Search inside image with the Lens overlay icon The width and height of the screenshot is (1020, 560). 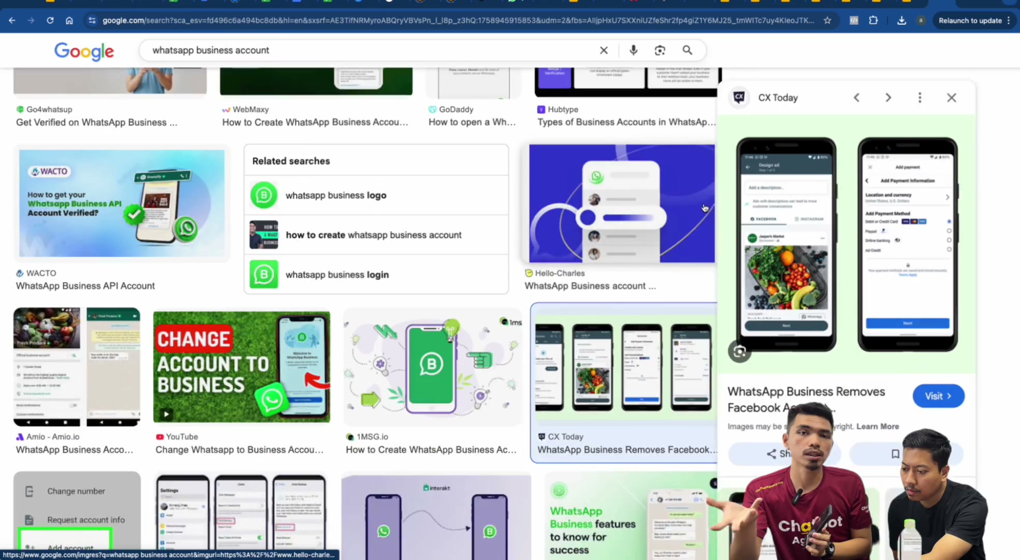tap(740, 352)
